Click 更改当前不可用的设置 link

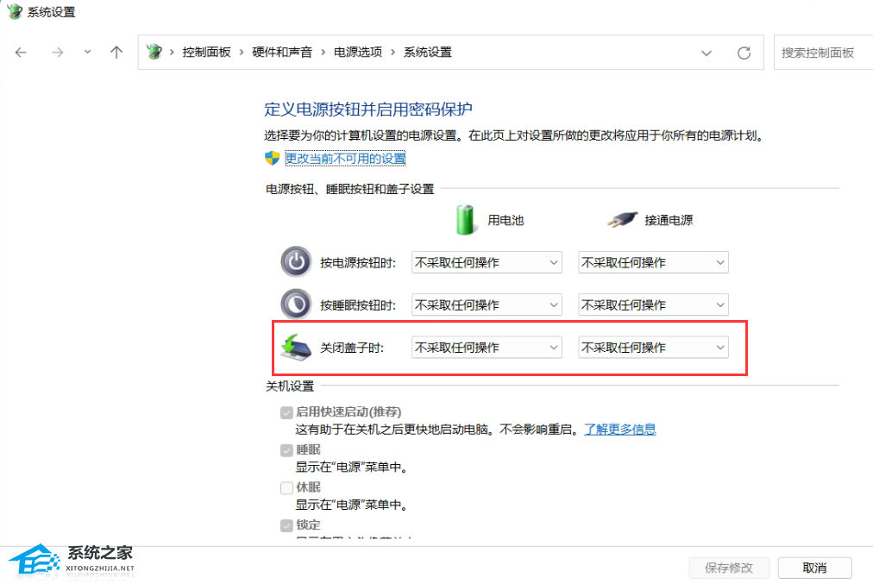[345, 159]
